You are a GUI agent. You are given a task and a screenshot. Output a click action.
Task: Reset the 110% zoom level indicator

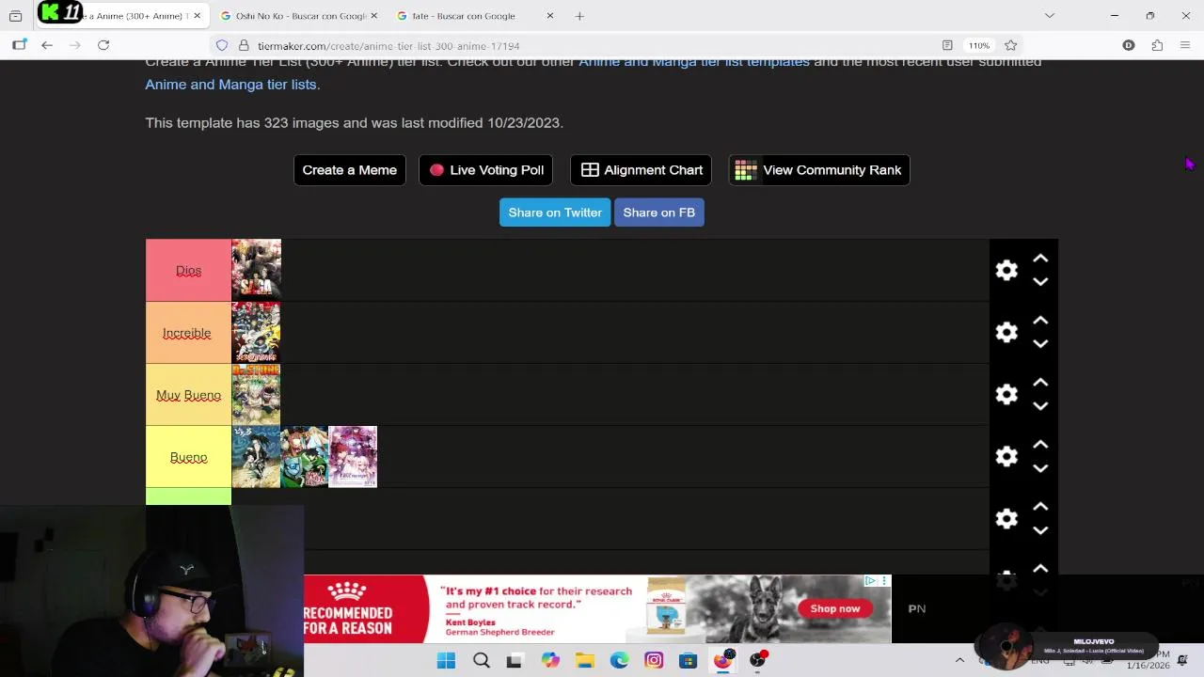[x=979, y=45]
